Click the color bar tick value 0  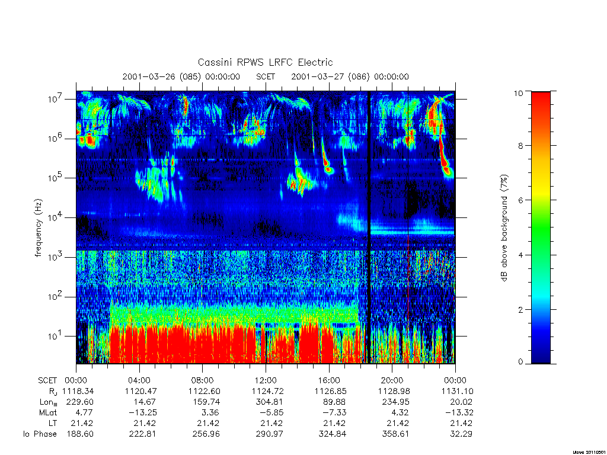click(x=520, y=362)
